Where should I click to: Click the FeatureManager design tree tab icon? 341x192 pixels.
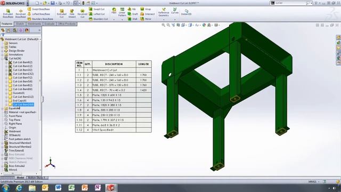point(3,30)
